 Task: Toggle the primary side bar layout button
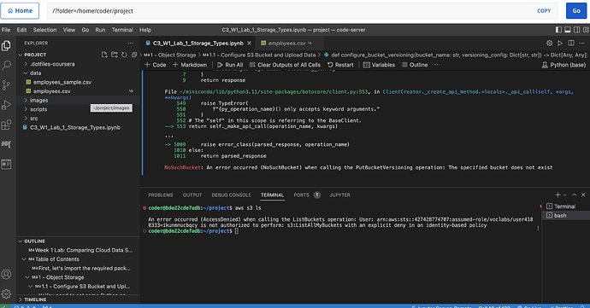point(558,30)
